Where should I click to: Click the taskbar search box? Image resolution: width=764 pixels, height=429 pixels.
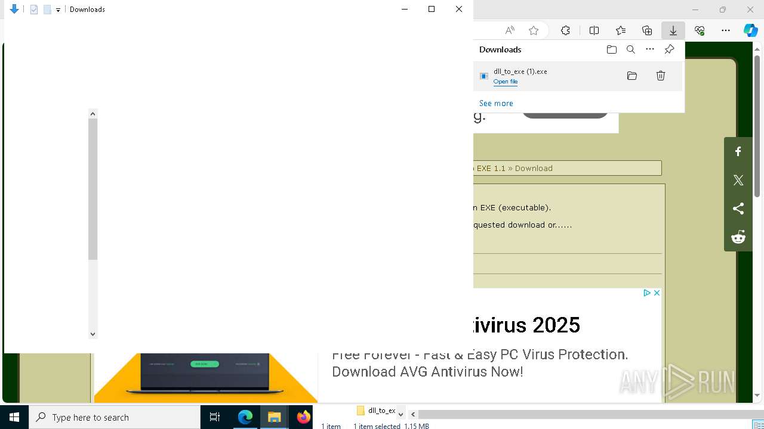(x=115, y=417)
